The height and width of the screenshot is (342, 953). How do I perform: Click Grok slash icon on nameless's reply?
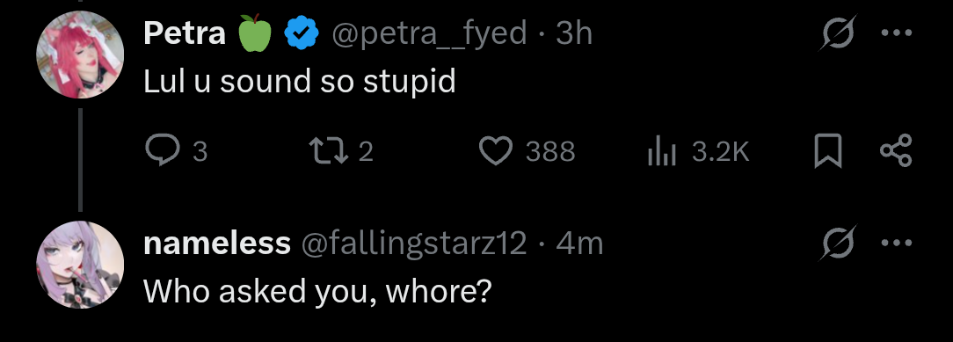[839, 243]
